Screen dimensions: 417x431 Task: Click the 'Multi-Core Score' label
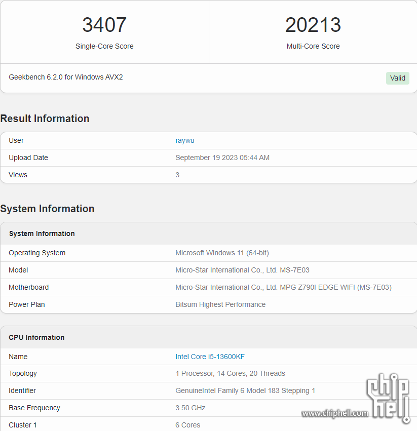[313, 46]
